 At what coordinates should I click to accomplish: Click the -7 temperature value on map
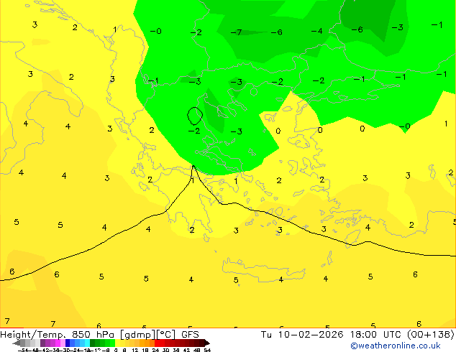pyautogui.click(x=236, y=32)
